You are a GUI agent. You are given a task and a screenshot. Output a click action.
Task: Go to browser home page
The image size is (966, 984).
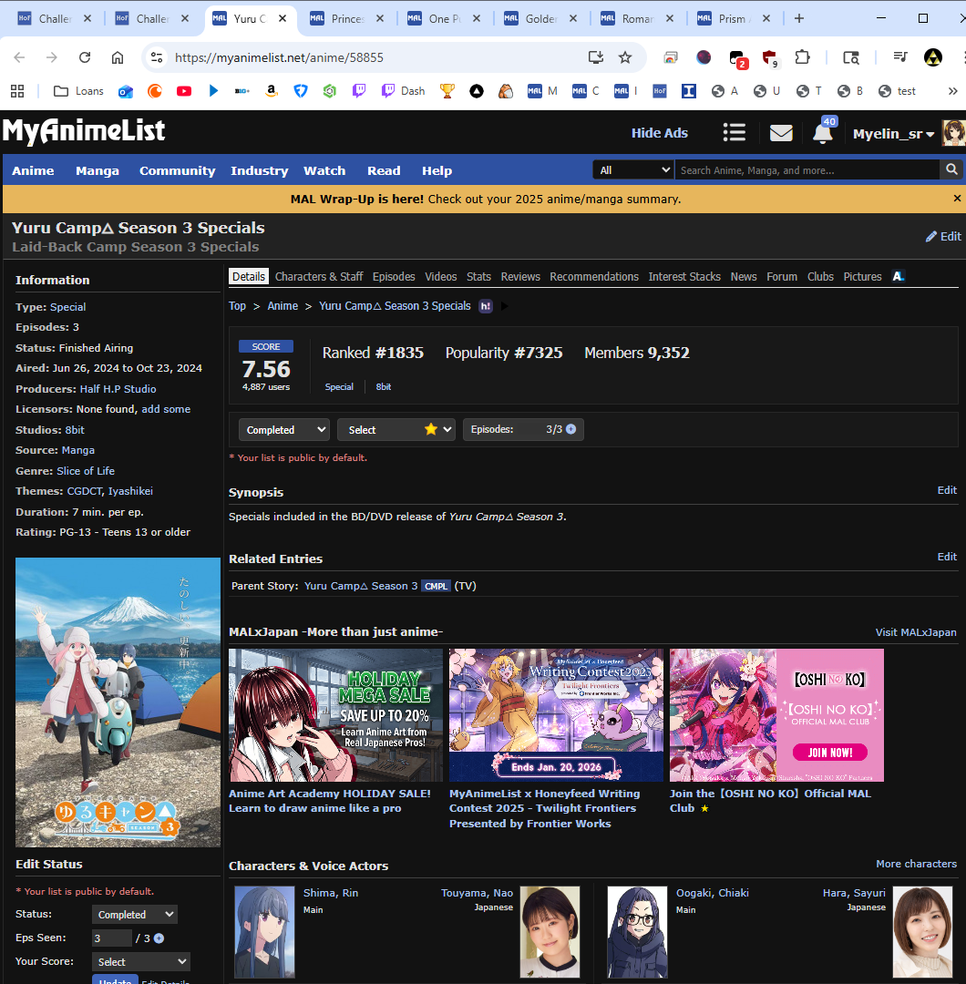tap(118, 57)
